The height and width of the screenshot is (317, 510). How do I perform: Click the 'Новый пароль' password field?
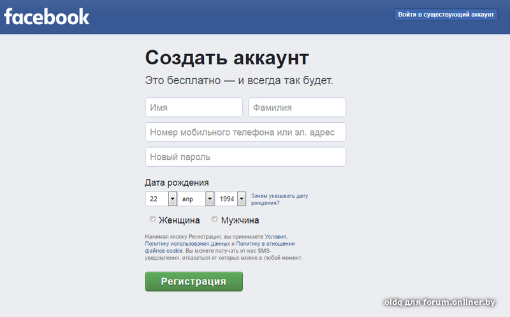pos(245,157)
